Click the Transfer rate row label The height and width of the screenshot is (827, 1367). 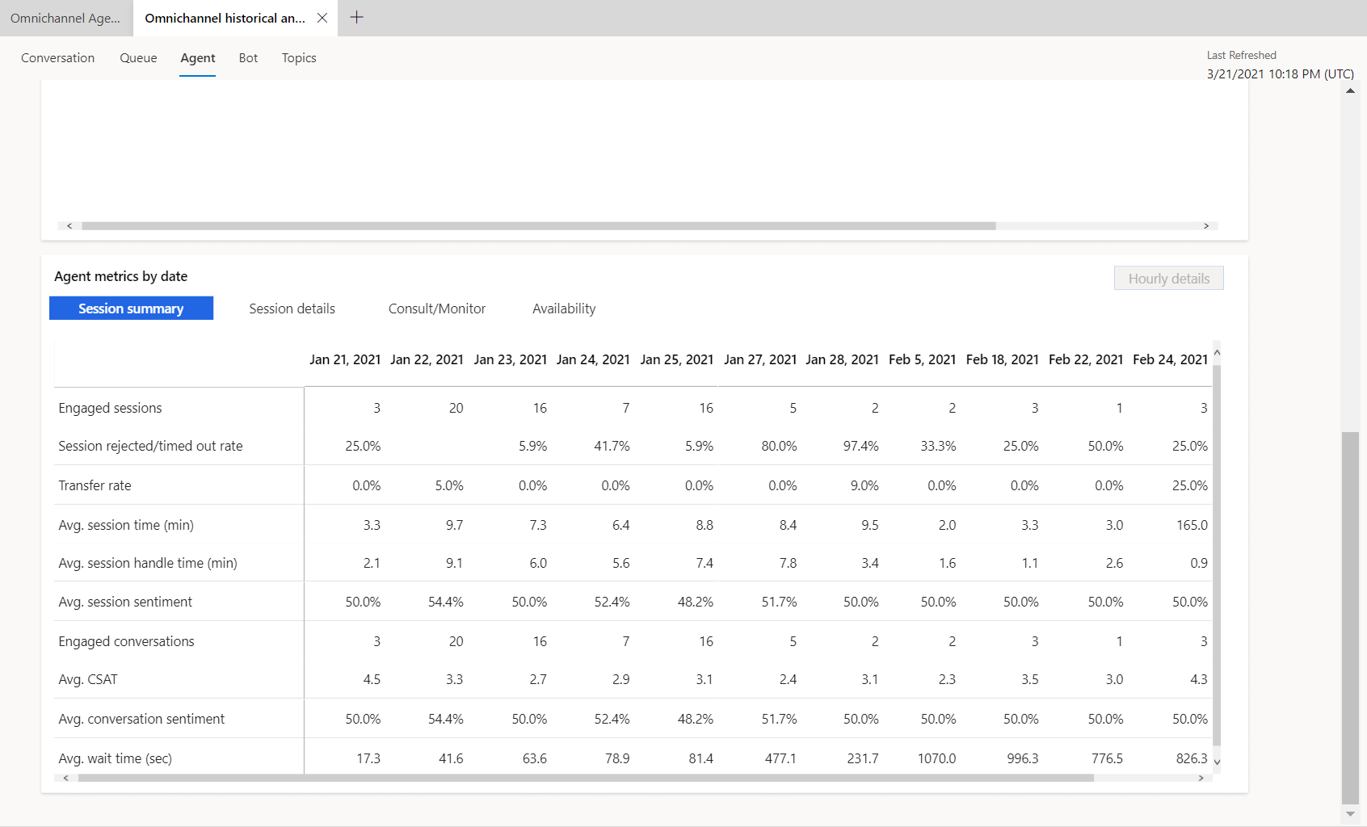[95, 485]
